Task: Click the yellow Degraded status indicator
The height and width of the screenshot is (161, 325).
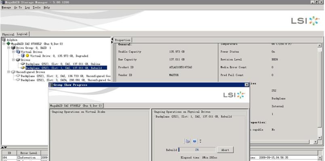Action: coord(27,56)
